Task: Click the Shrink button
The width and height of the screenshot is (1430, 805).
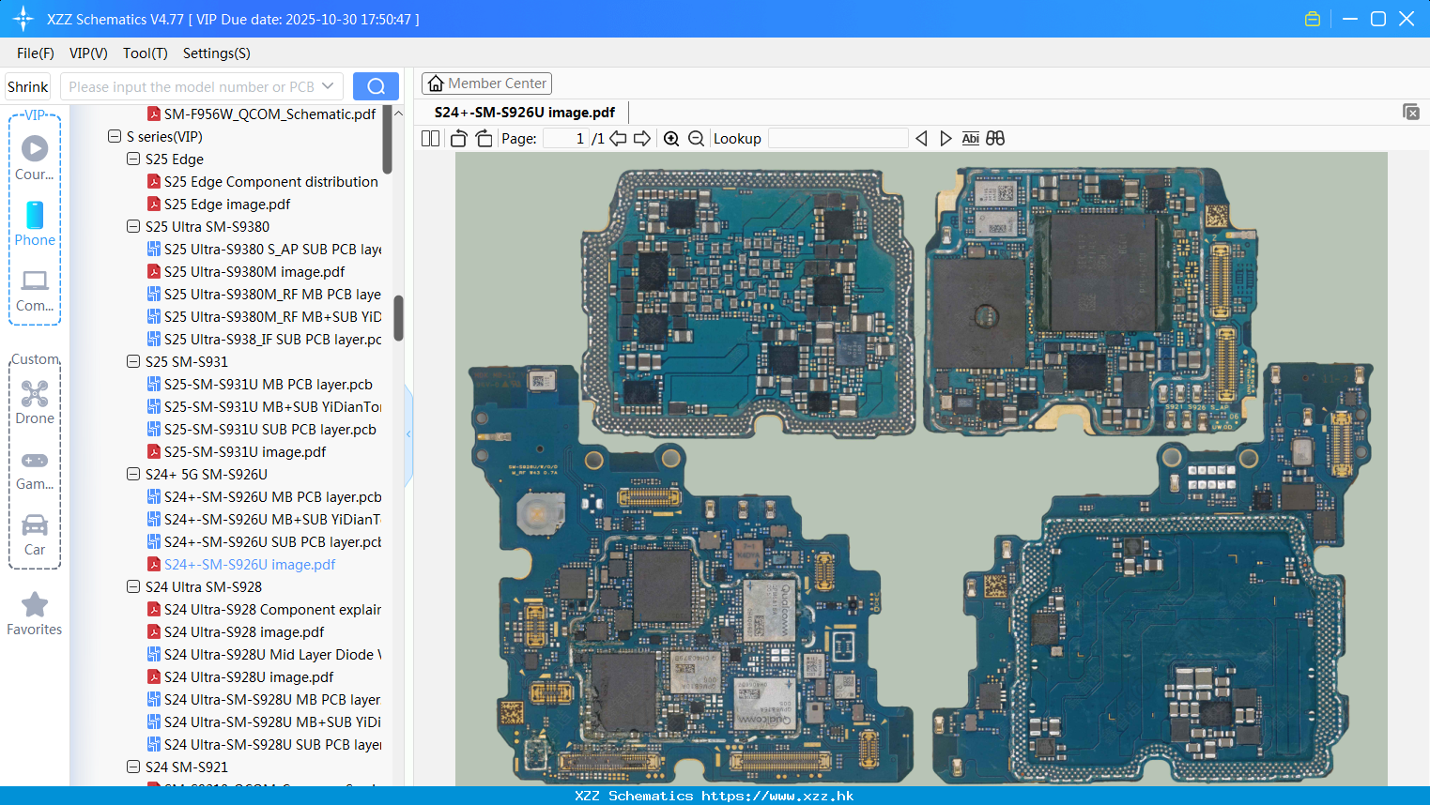Action: [x=28, y=86]
